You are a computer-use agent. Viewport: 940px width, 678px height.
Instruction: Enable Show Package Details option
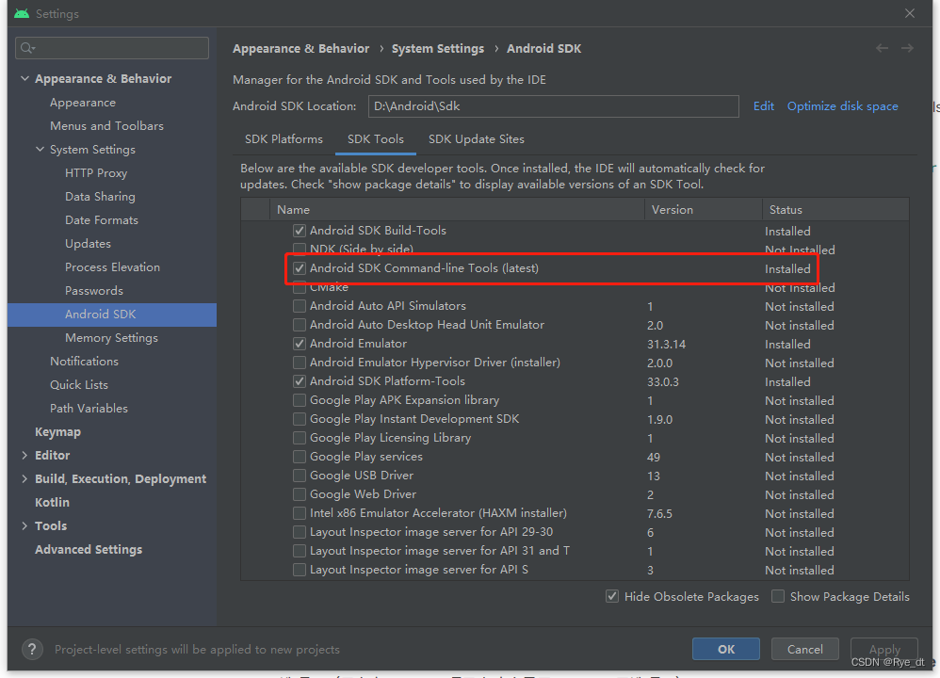(778, 596)
